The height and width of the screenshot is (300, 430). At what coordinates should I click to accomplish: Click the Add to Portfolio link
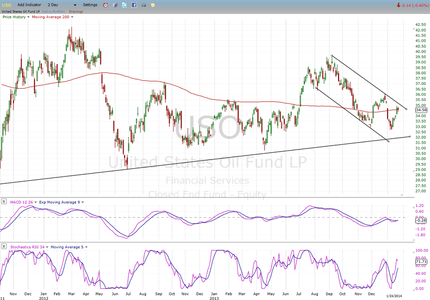coord(53,11)
